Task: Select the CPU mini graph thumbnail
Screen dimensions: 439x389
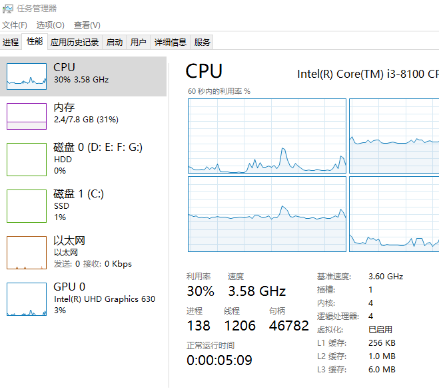Action: [x=27, y=76]
